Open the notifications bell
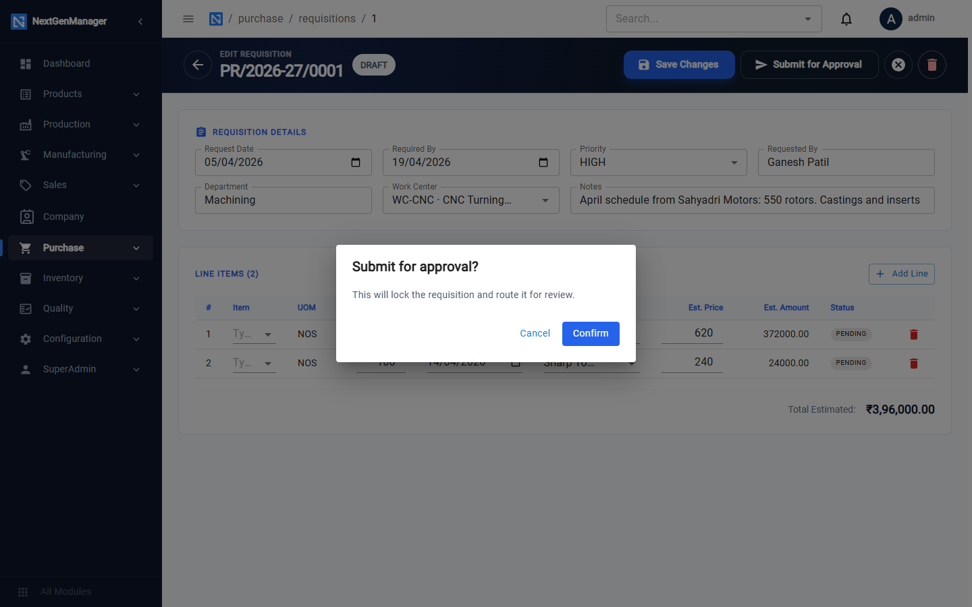This screenshot has height=607, width=972. (846, 19)
